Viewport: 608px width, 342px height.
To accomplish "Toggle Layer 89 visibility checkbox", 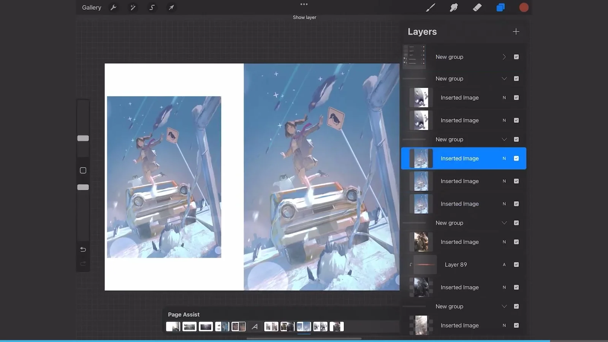I will click(x=516, y=265).
